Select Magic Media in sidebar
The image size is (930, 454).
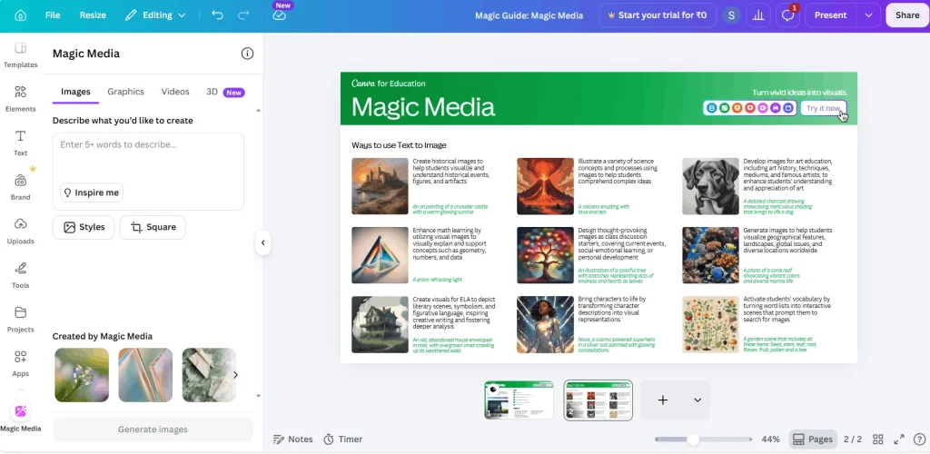(21, 418)
